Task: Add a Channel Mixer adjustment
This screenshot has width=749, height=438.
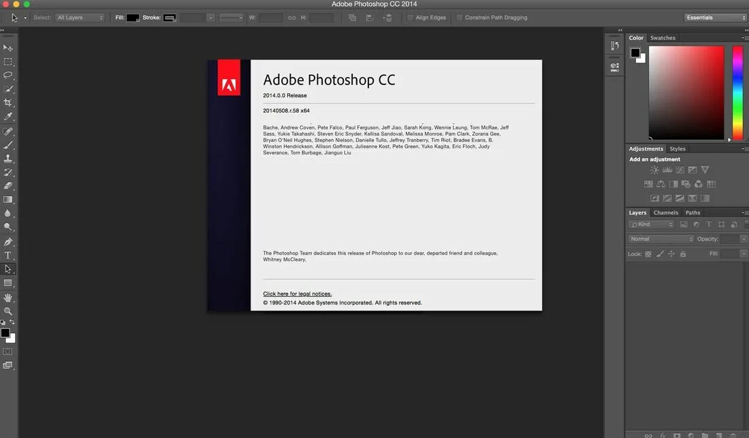Action: point(699,184)
